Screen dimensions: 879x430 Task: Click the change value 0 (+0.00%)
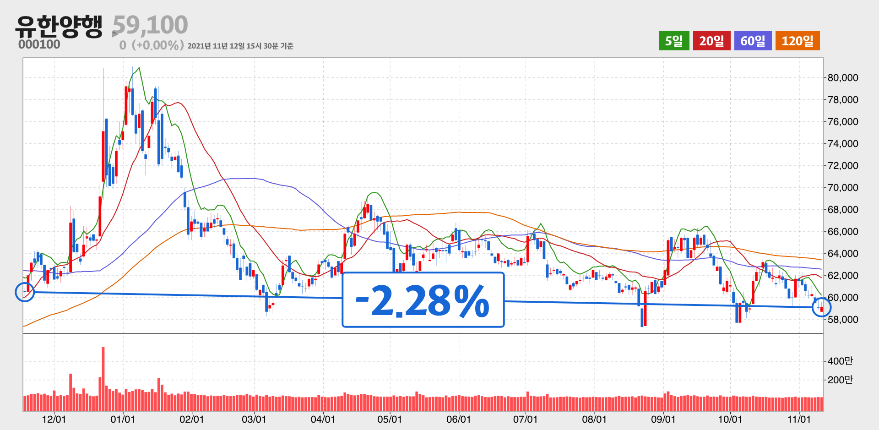(x=152, y=45)
